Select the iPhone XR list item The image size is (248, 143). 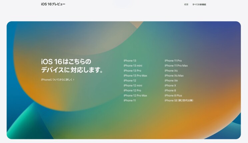pyautogui.click(x=171, y=81)
